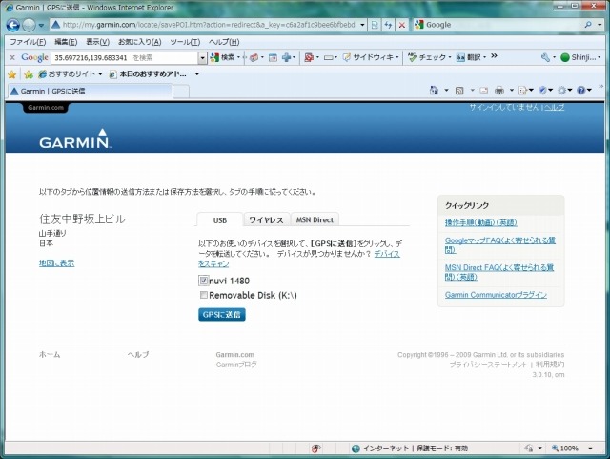Open the search provider dropdown arrow
The height and width of the screenshot is (459, 610).
[x=600, y=25]
